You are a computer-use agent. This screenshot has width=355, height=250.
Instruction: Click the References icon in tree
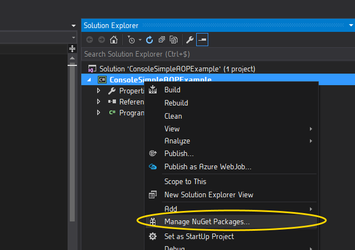112,102
